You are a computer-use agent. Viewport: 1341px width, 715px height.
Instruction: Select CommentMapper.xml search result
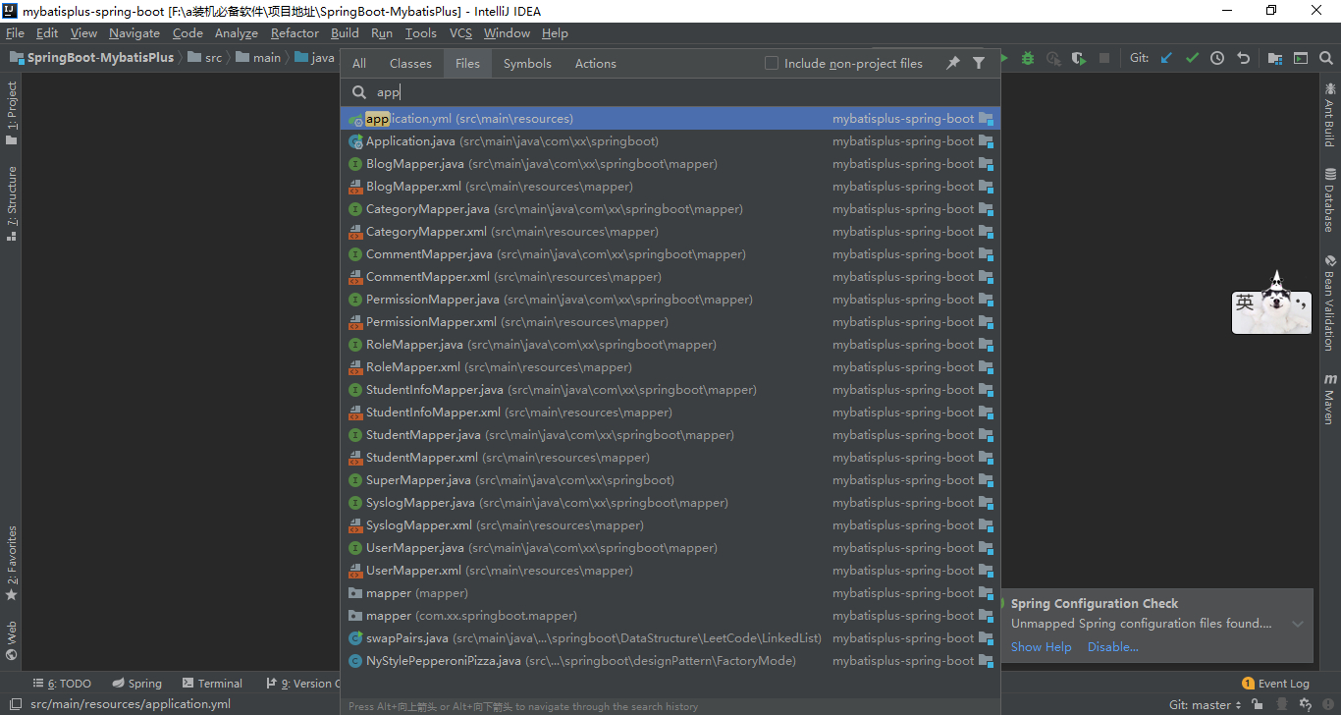point(670,277)
